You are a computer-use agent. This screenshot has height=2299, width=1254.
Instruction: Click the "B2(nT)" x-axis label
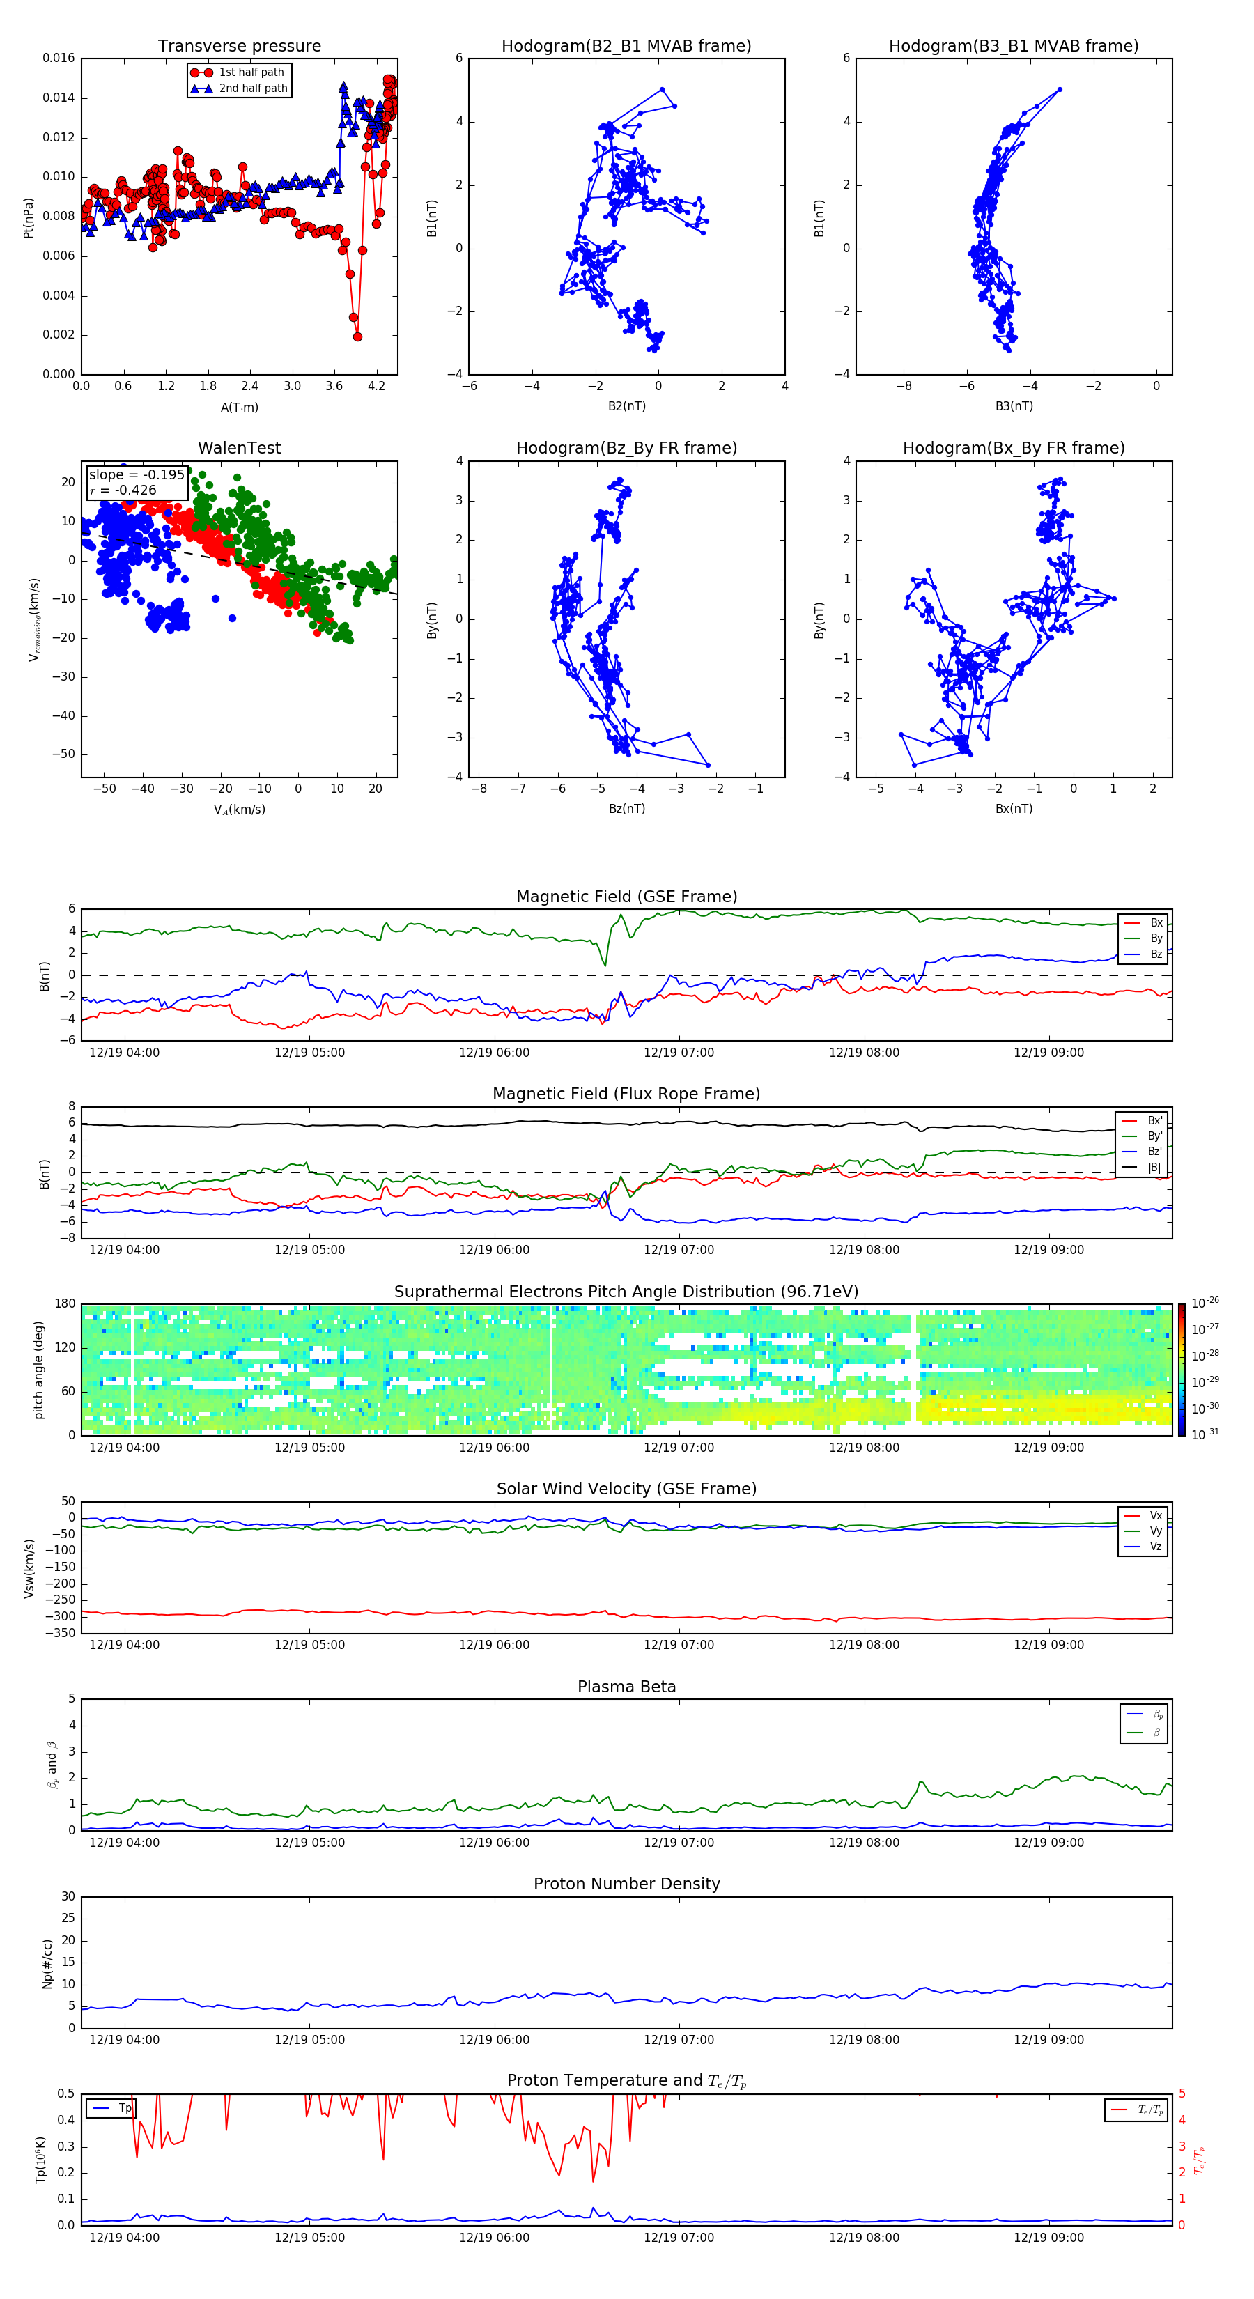coord(626,406)
